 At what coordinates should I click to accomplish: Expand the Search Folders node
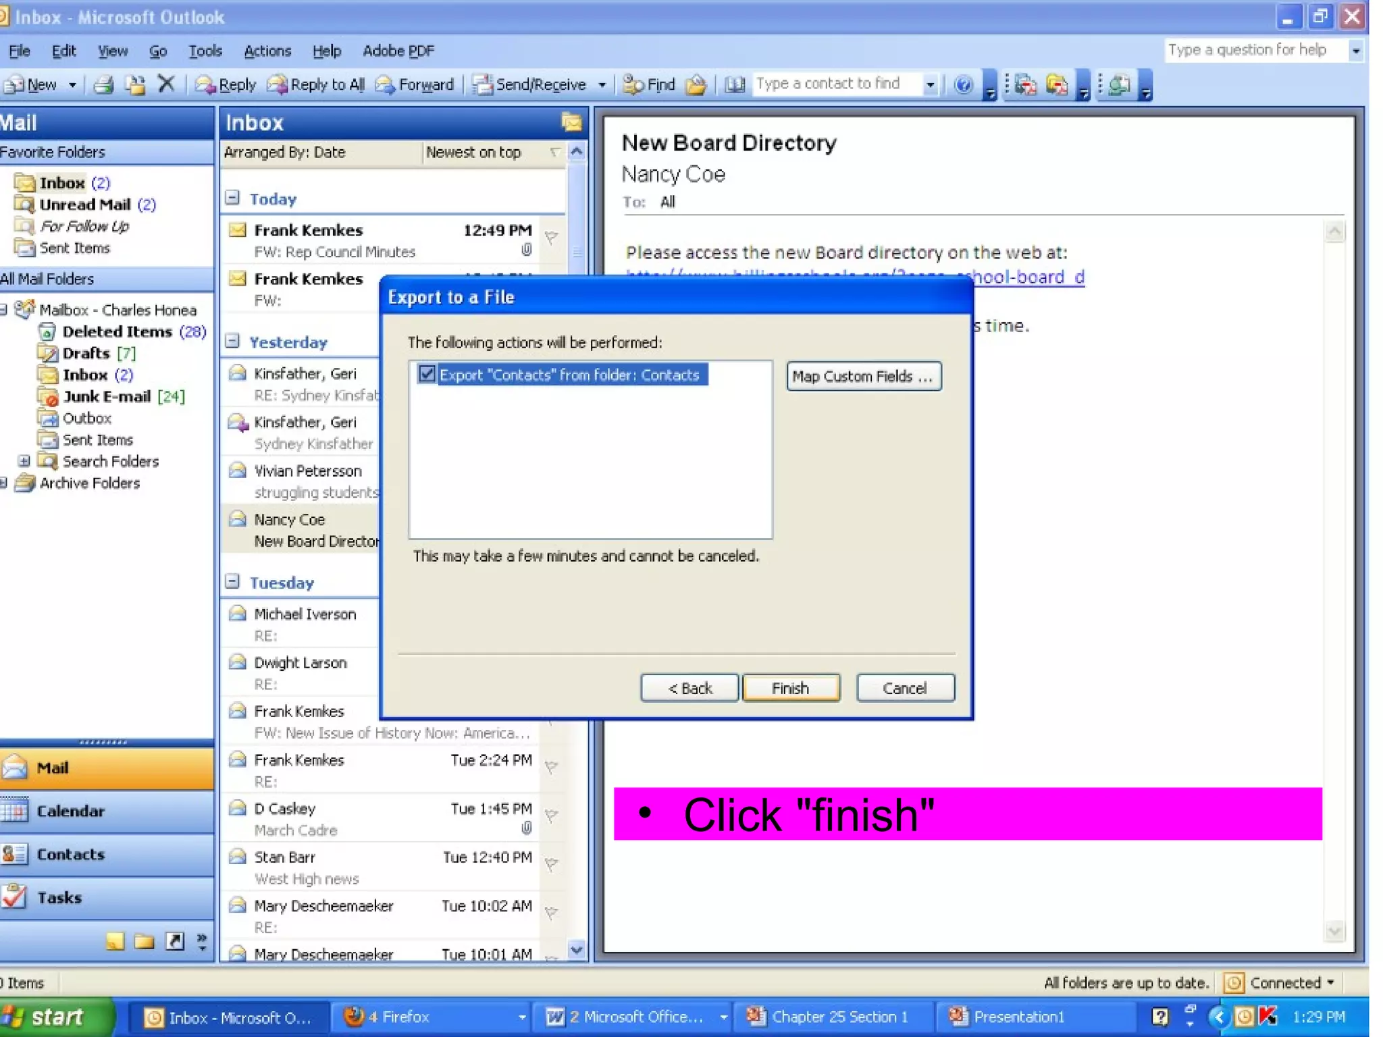24,461
